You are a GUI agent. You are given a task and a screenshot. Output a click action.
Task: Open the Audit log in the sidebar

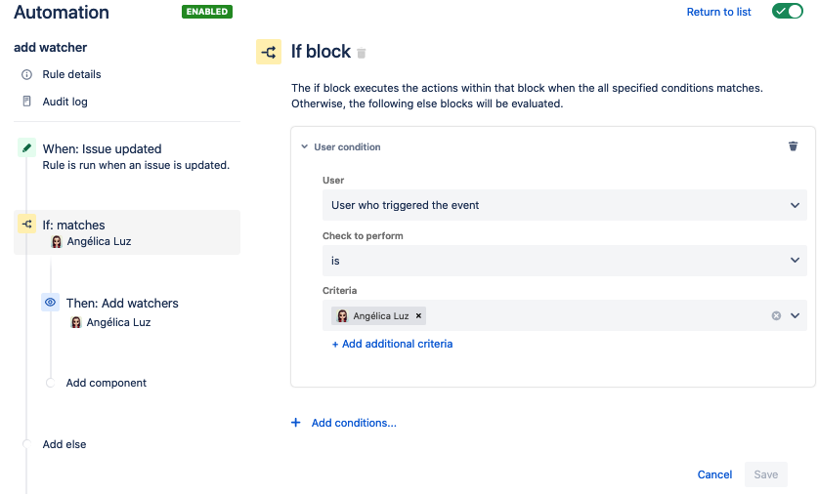(65, 102)
